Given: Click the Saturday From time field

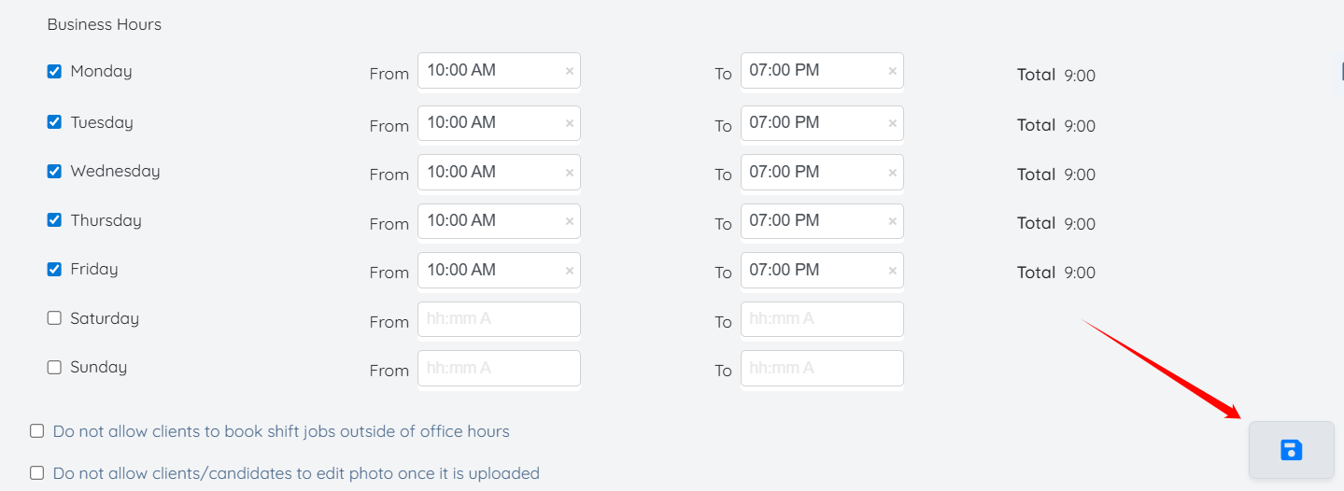Looking at the screenshot, I should point(499,319).
